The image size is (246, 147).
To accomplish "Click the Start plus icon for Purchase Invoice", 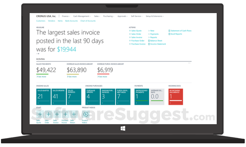I will [64, 114].
